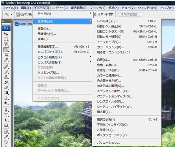This screenshot has height=148, width=176.
Task: Select the Healing Brush tool
Action: 6,67
